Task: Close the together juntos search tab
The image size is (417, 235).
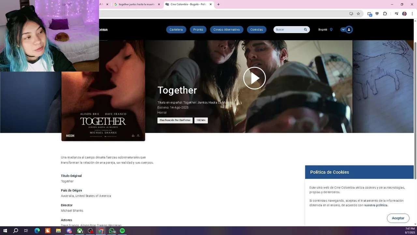Action: 159,5
